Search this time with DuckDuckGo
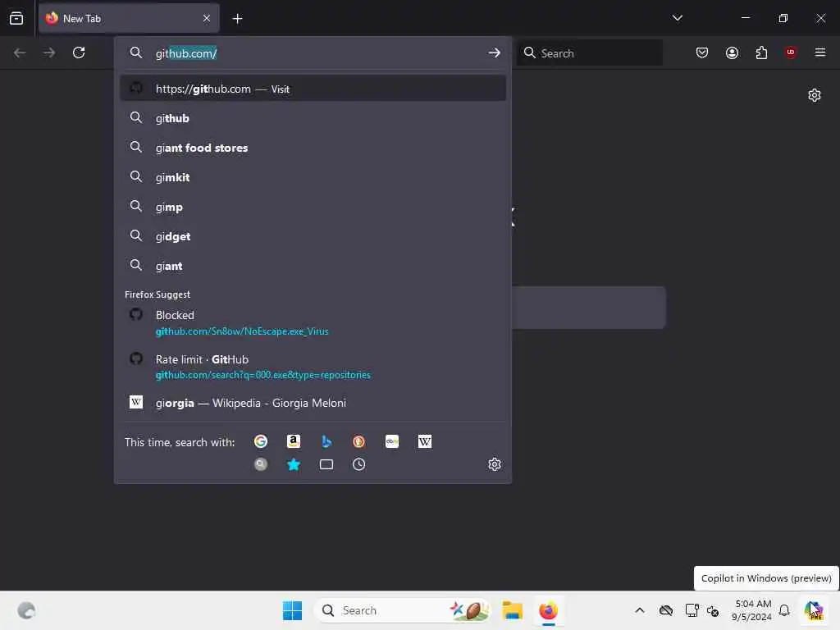The width and height of the screenshot is (840, 630). pyautogui.click(x=359, y=441)
